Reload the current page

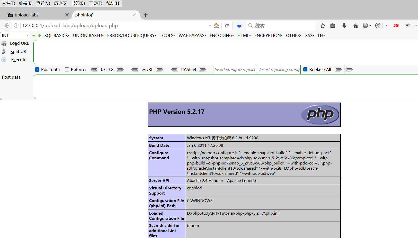[227, 25]
